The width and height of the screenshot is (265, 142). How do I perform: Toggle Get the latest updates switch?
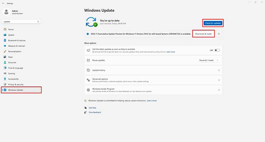[217, 50]
